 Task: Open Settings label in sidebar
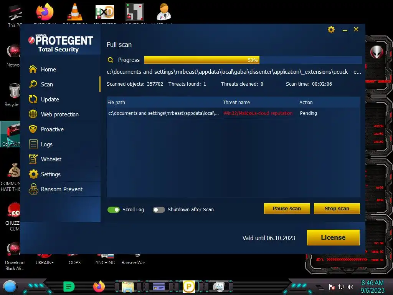51,174
